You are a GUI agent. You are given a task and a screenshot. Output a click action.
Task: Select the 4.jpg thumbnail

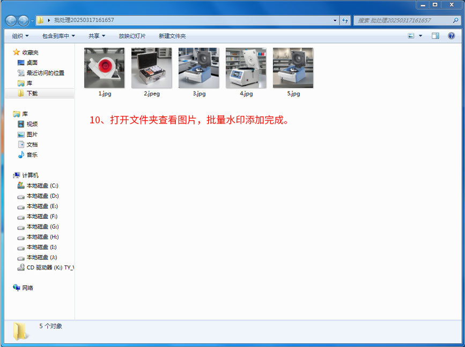tap(246, 68)
